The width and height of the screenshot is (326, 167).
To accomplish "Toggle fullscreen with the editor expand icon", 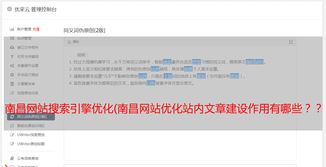I will (291, 42).
